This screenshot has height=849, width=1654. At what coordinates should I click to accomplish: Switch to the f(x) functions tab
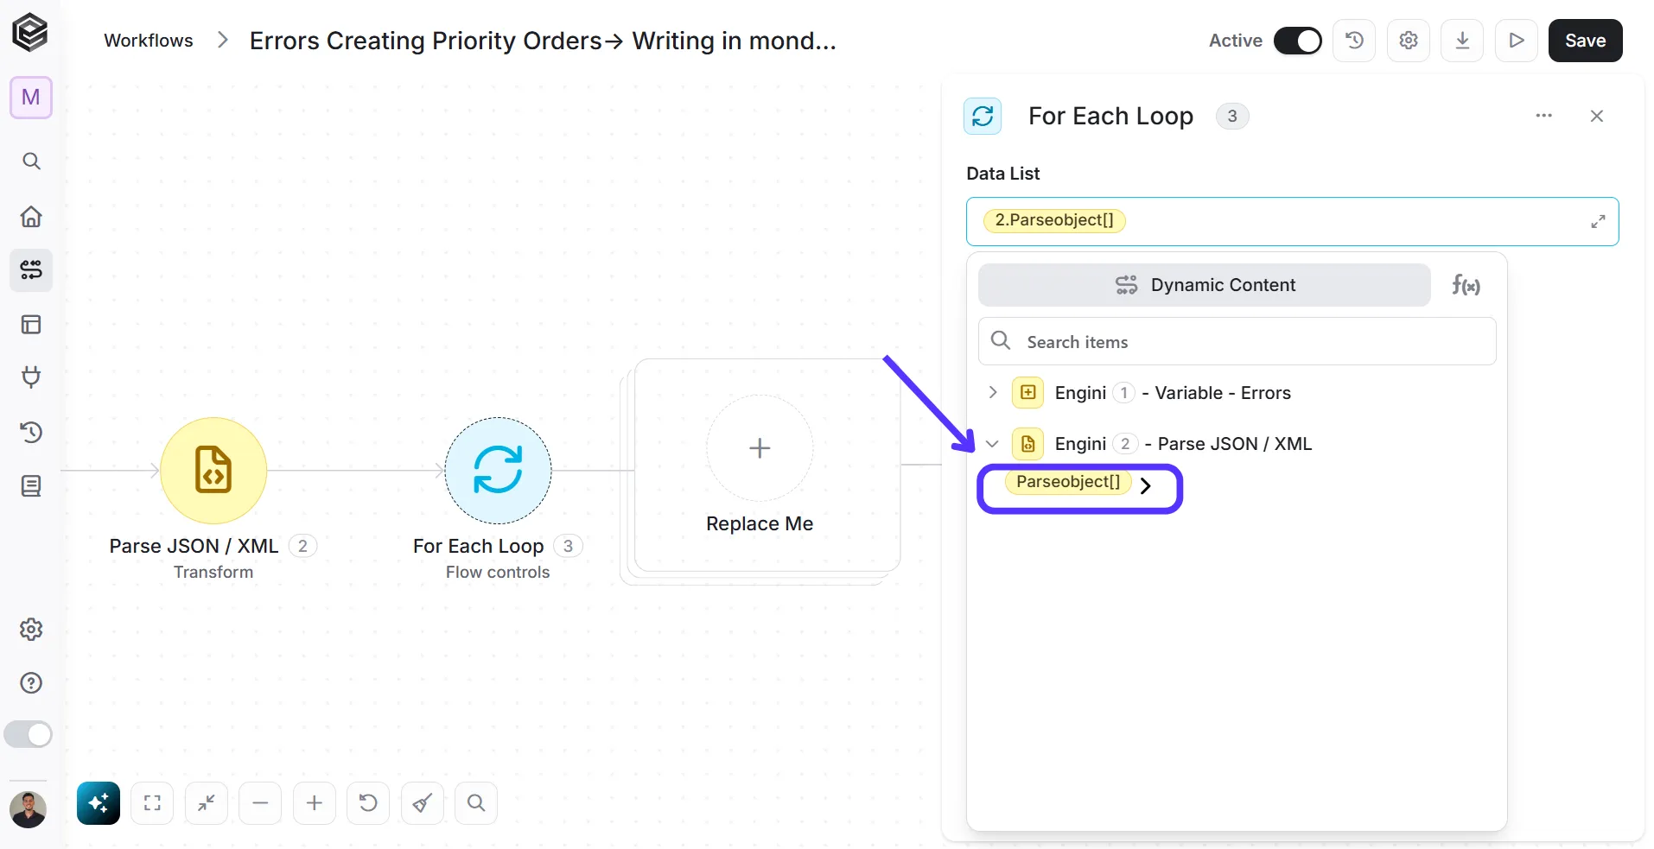1466,285
